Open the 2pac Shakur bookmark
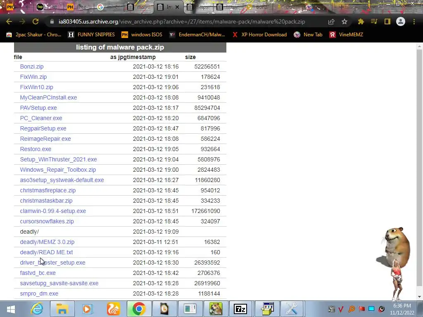This screenshot has height=317, width=423. pos(34,35)
